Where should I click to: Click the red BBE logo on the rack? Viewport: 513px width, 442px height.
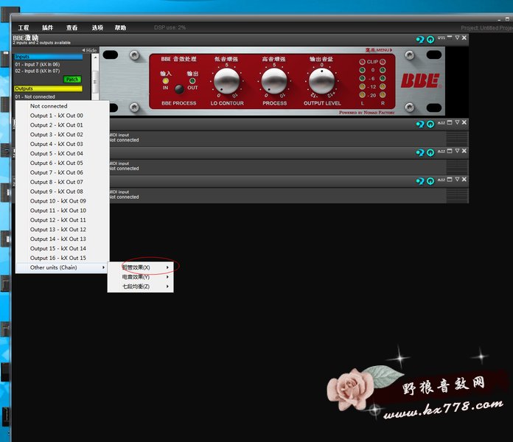click(421, 81)
